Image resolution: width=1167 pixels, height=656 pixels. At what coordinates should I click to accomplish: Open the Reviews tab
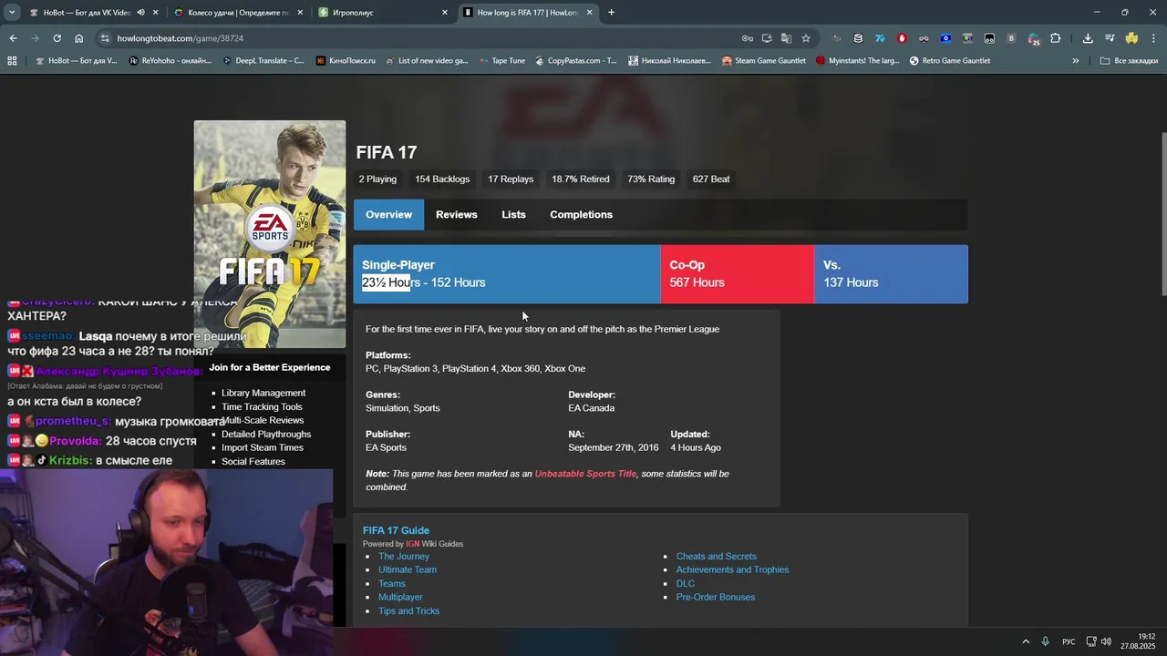[456, 215]
